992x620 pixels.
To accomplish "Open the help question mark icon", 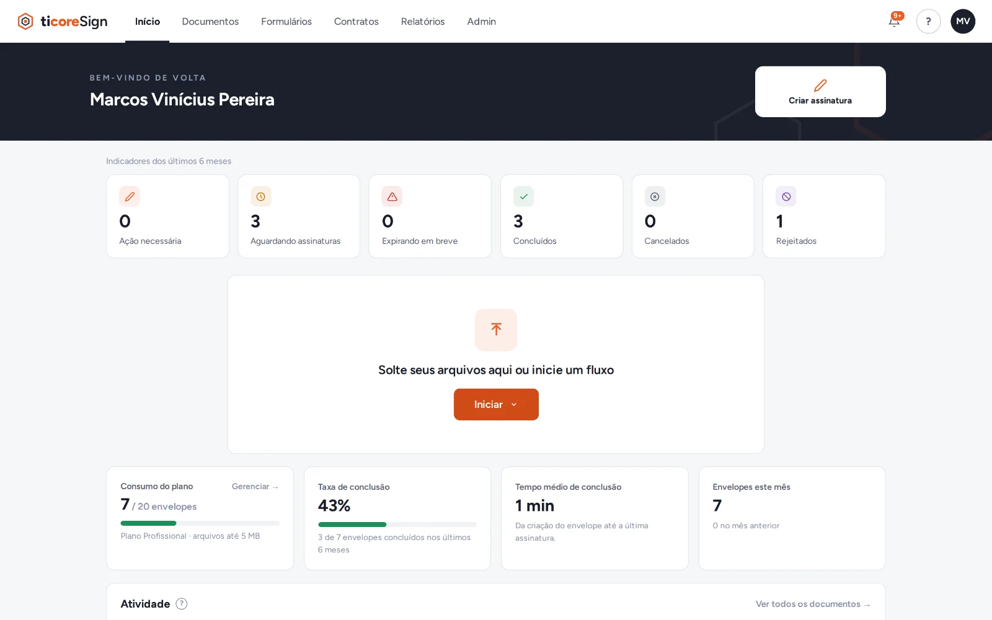I will pyautogui.click(x=928, y=22).
